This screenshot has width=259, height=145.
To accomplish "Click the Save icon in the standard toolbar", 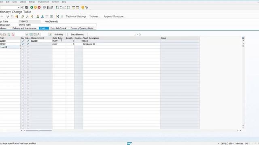I will [x=26, y=7].
